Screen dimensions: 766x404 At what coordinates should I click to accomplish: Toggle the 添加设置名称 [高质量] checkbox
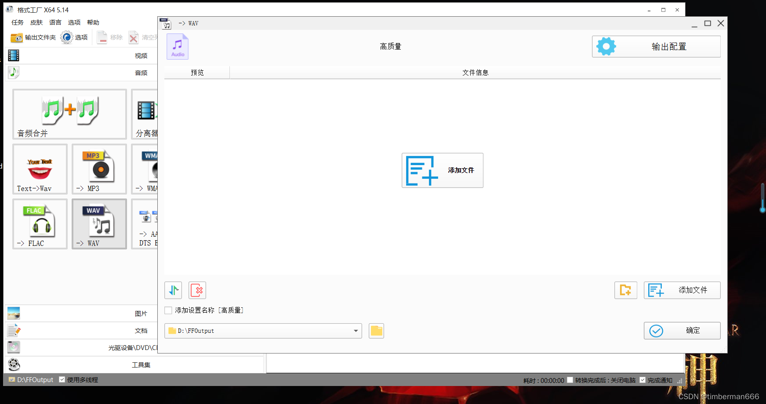click(168, 310)
